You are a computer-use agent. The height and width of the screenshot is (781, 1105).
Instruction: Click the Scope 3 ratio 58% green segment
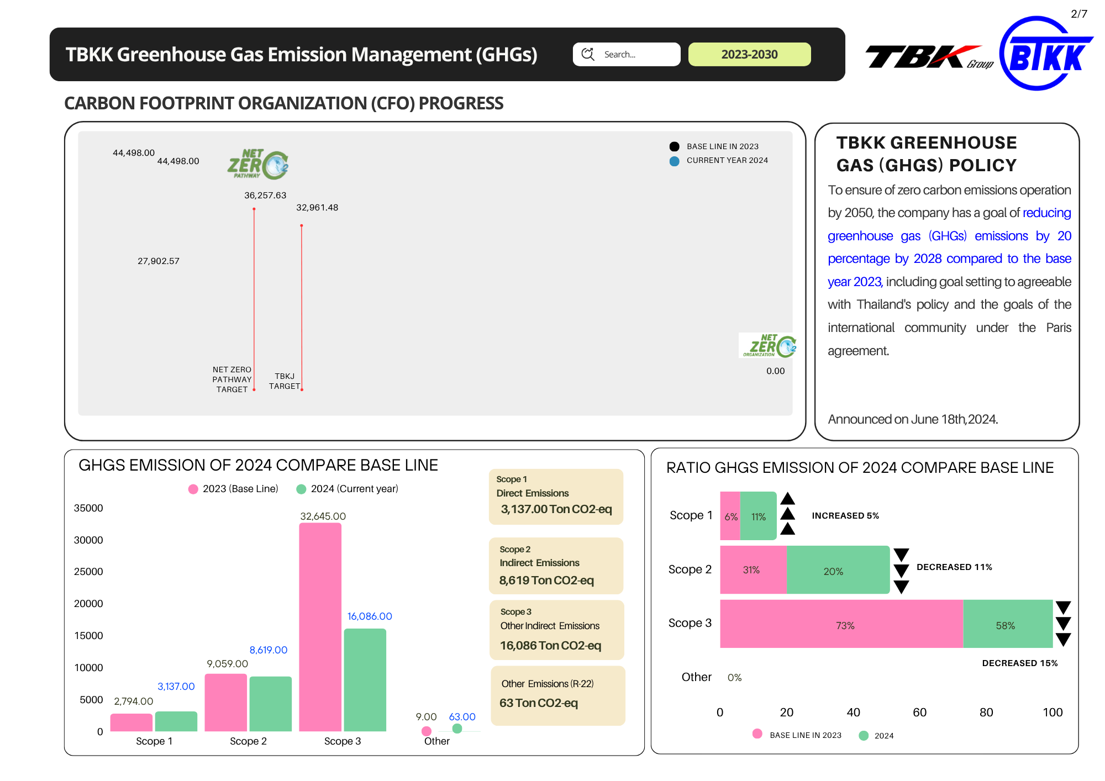[1008, 624]
